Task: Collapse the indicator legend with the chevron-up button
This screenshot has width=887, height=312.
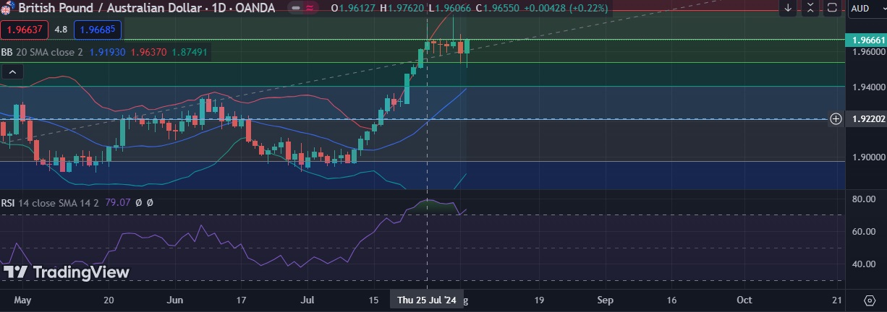Action: pos(13,71)
